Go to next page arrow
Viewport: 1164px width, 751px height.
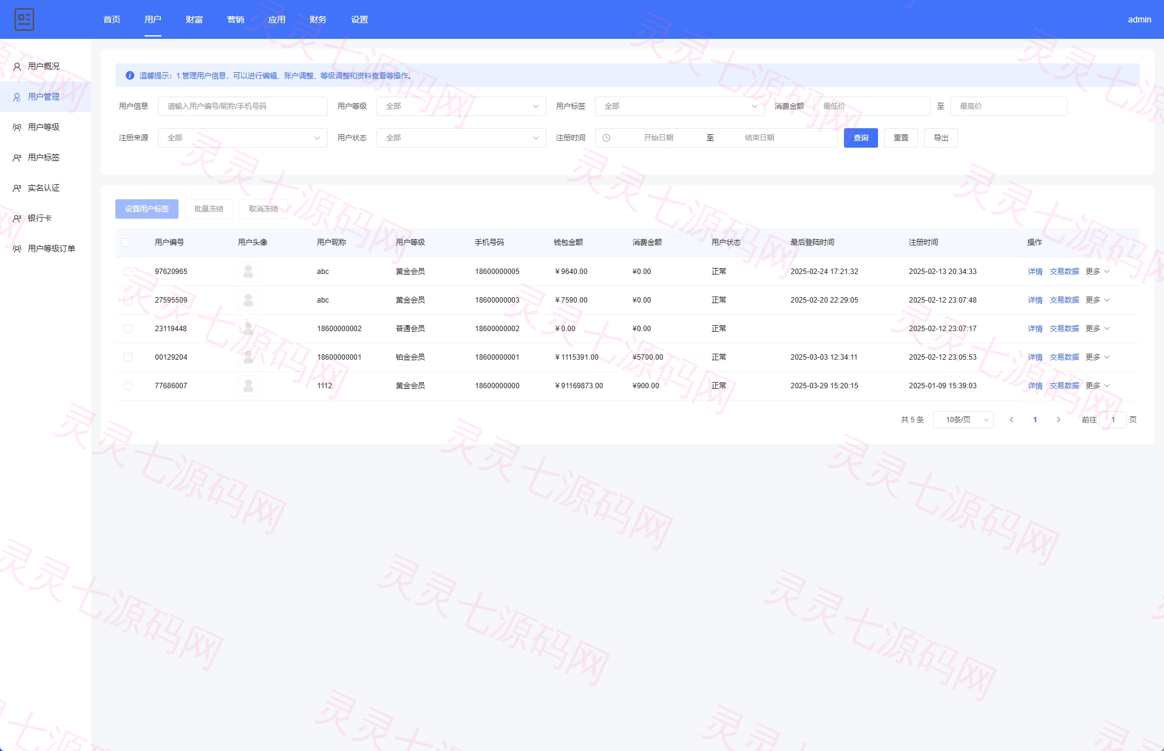(x=1058, y=420)
